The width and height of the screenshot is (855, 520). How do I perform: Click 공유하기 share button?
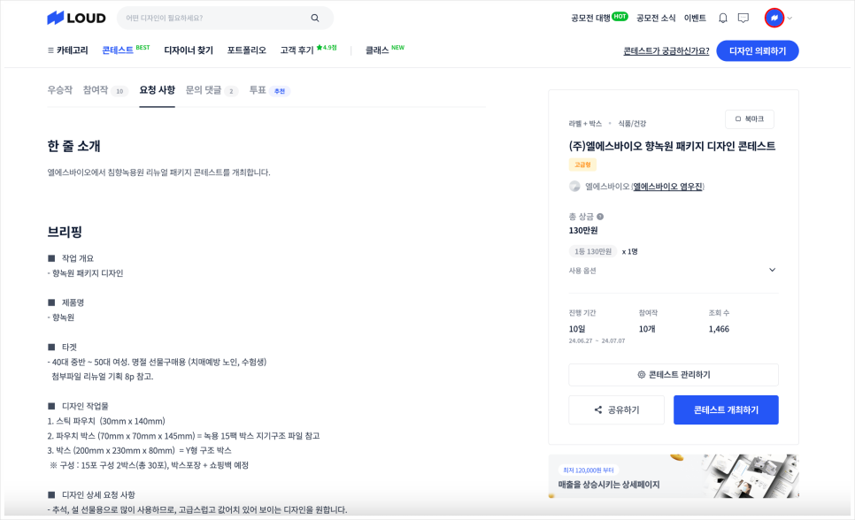point(616,409)
